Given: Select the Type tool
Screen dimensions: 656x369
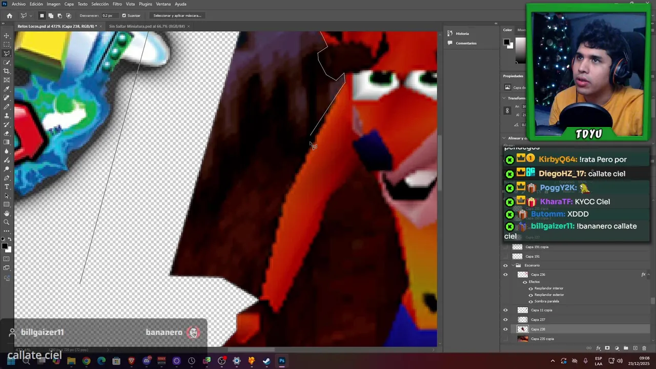Looking at the screenshot, I should [x=7, y=187].
